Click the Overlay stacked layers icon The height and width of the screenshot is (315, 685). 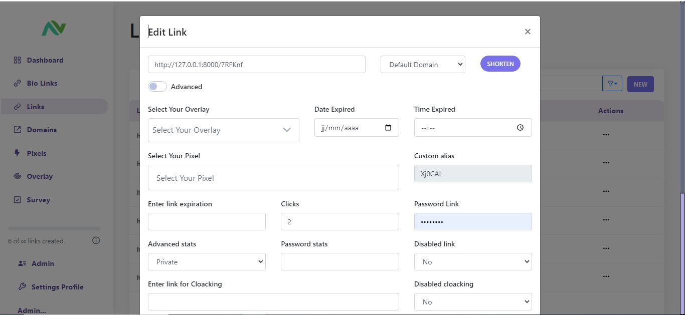pyautogui.click(x=17, y=176)
